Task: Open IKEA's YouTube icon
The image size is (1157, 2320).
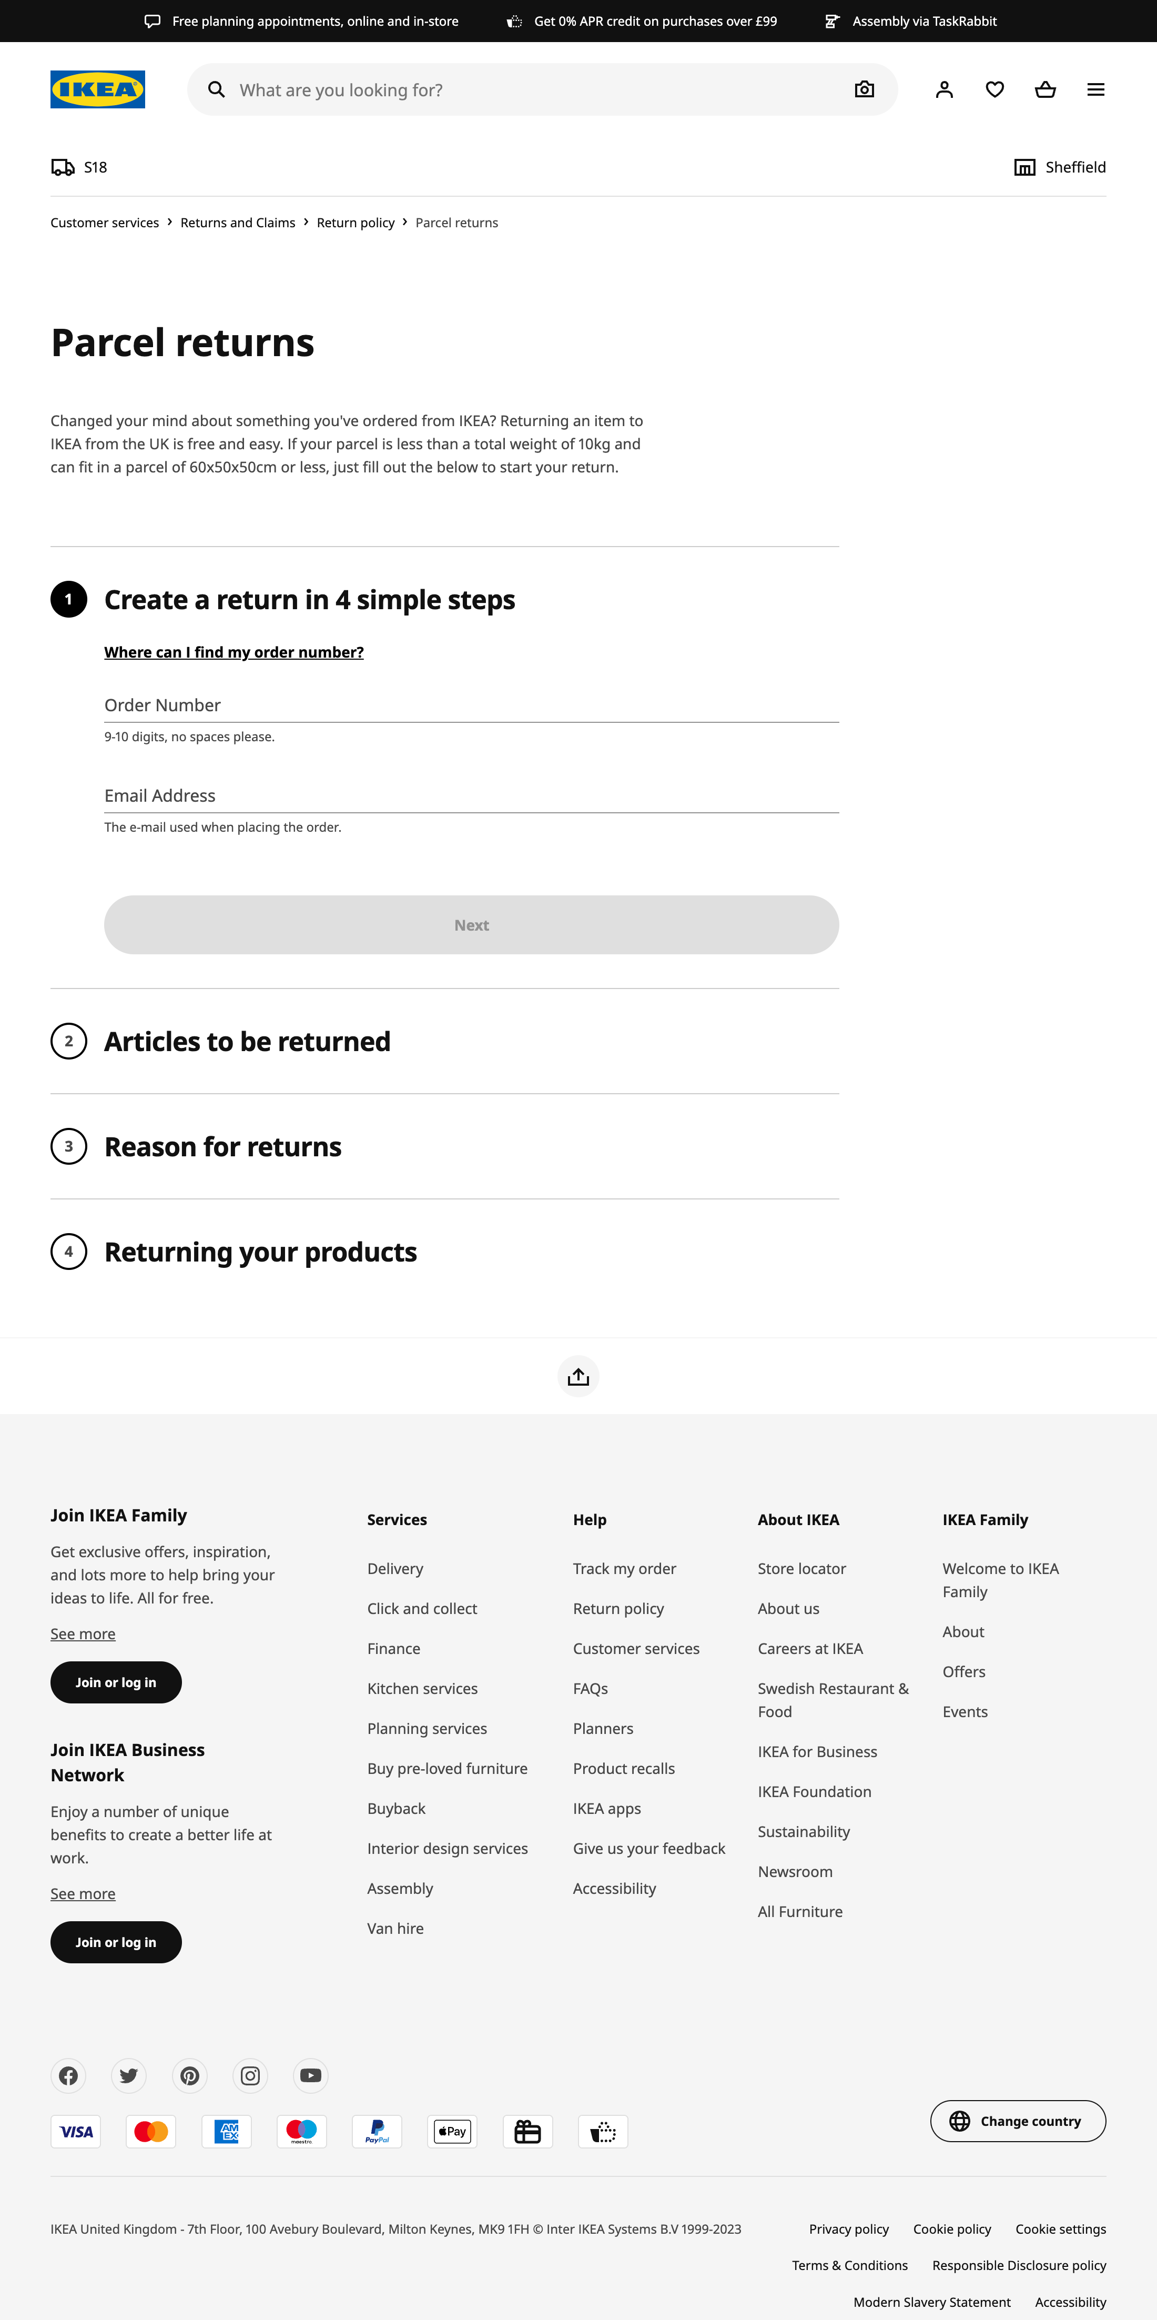Action: click(311, 2076)
